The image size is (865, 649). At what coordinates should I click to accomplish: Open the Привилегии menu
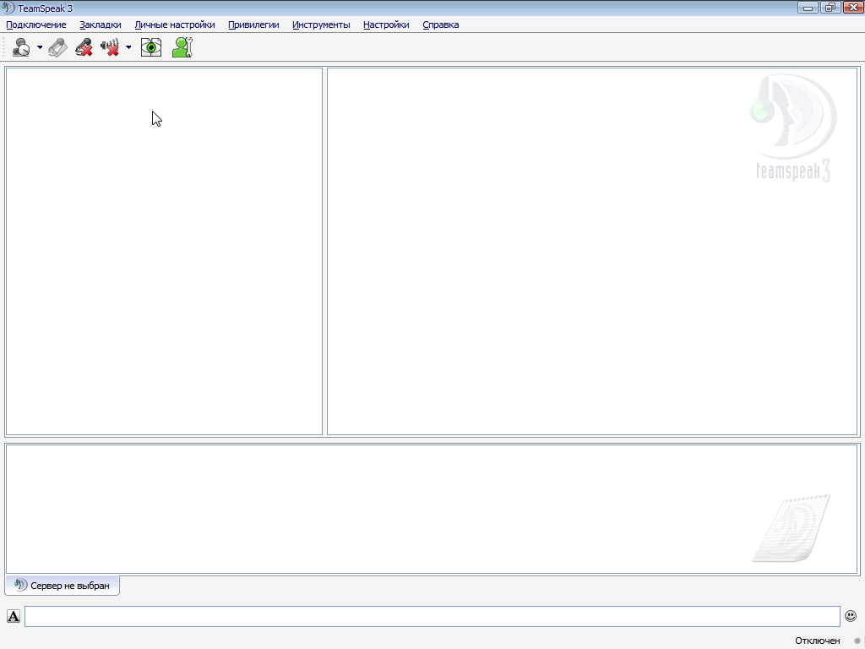(x=253, y=25)
